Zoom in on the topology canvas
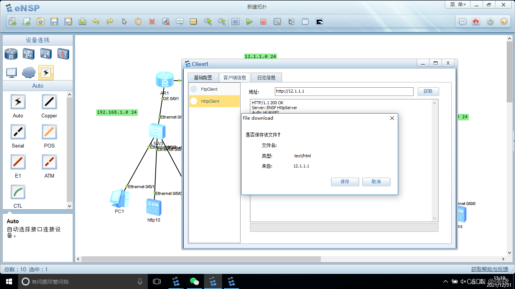The height and width of the screenshot is (289, 515). [x=208, y=21]
